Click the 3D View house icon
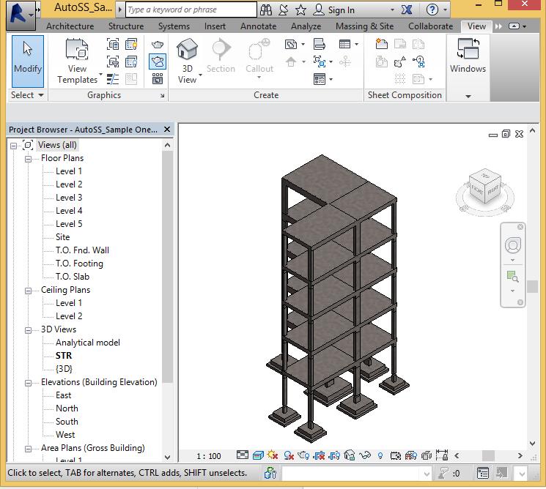 [x=188, y=48]
